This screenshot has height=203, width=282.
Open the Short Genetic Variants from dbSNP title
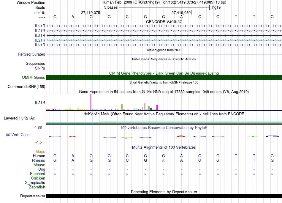pyautogui.click(x=164, y=83)
